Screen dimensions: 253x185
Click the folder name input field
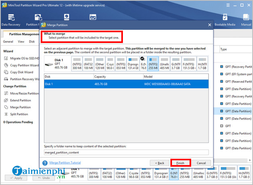point(126,152)
